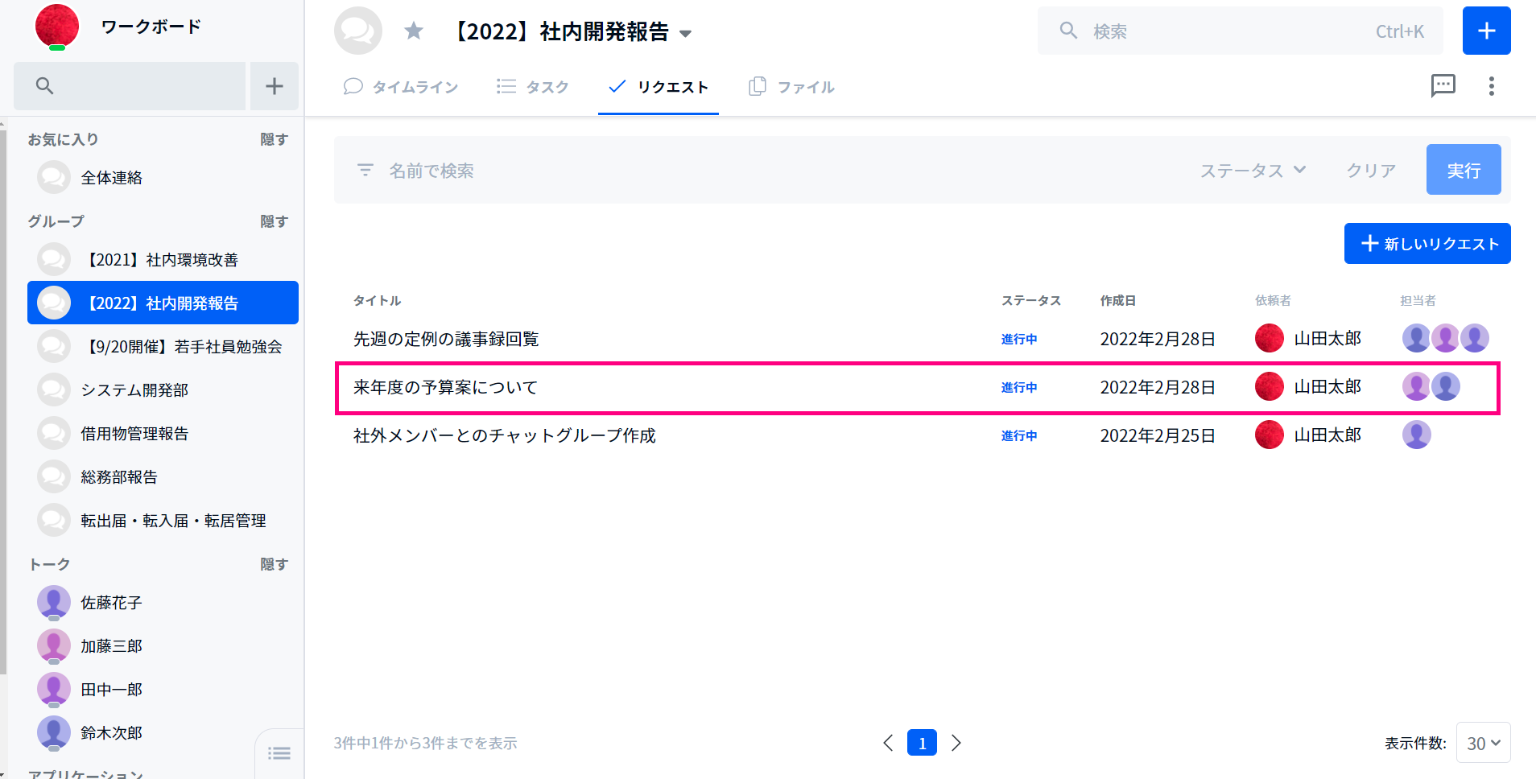Viewport: 1536px width, 779px height.
Task: Hide the お気に入り section with 隠す
Action: 274,138
